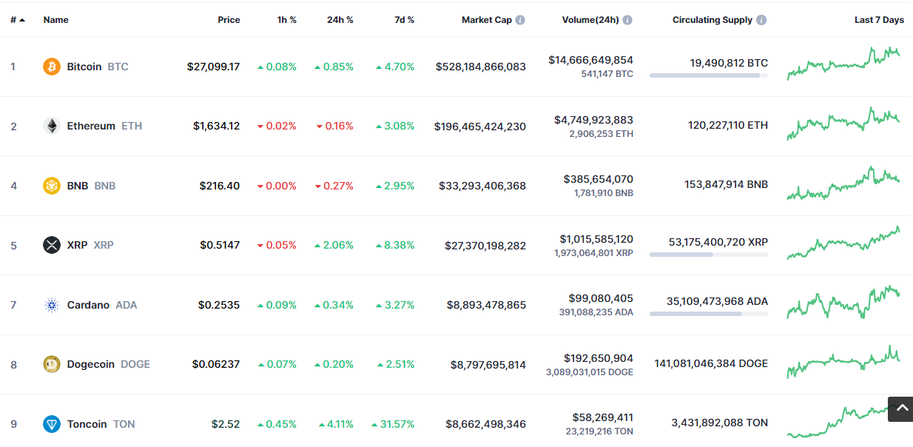
Task: Sort by rank number column header
Action: [18, 20]
